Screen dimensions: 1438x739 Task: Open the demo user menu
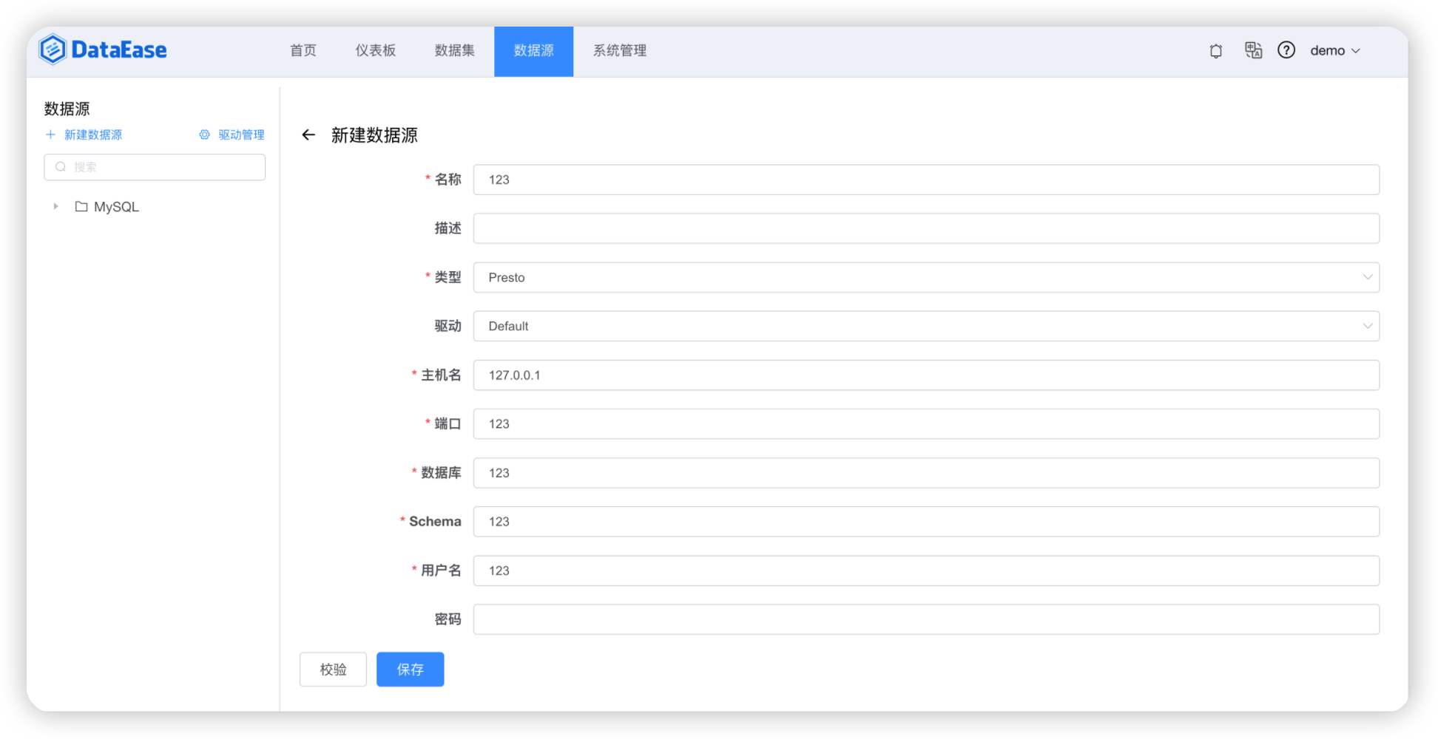(x=1335, y=50)
